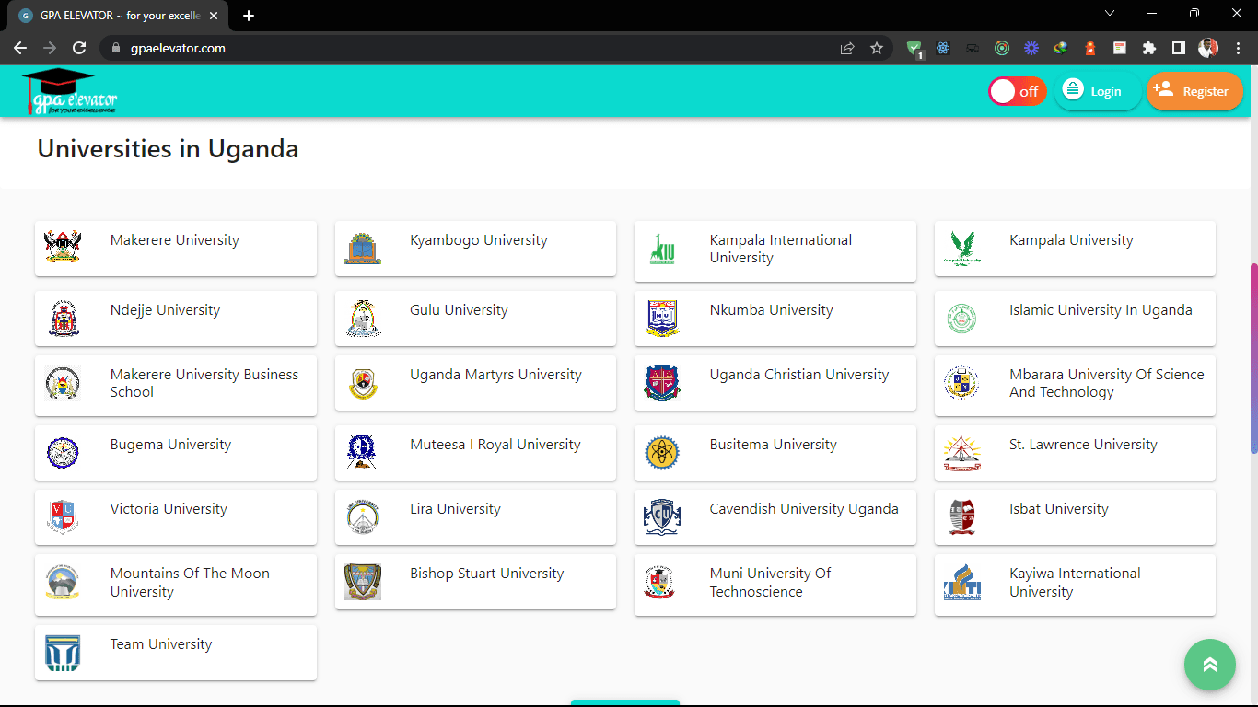Open the Register button
This screenshot has height=707, width=1258.
pos(1194,91)
